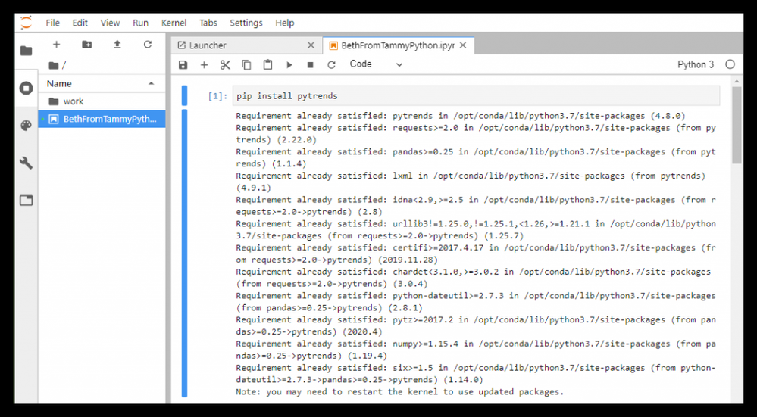Copy the selected cell
Screen dimensions: 757x417
tap(247, 64)
